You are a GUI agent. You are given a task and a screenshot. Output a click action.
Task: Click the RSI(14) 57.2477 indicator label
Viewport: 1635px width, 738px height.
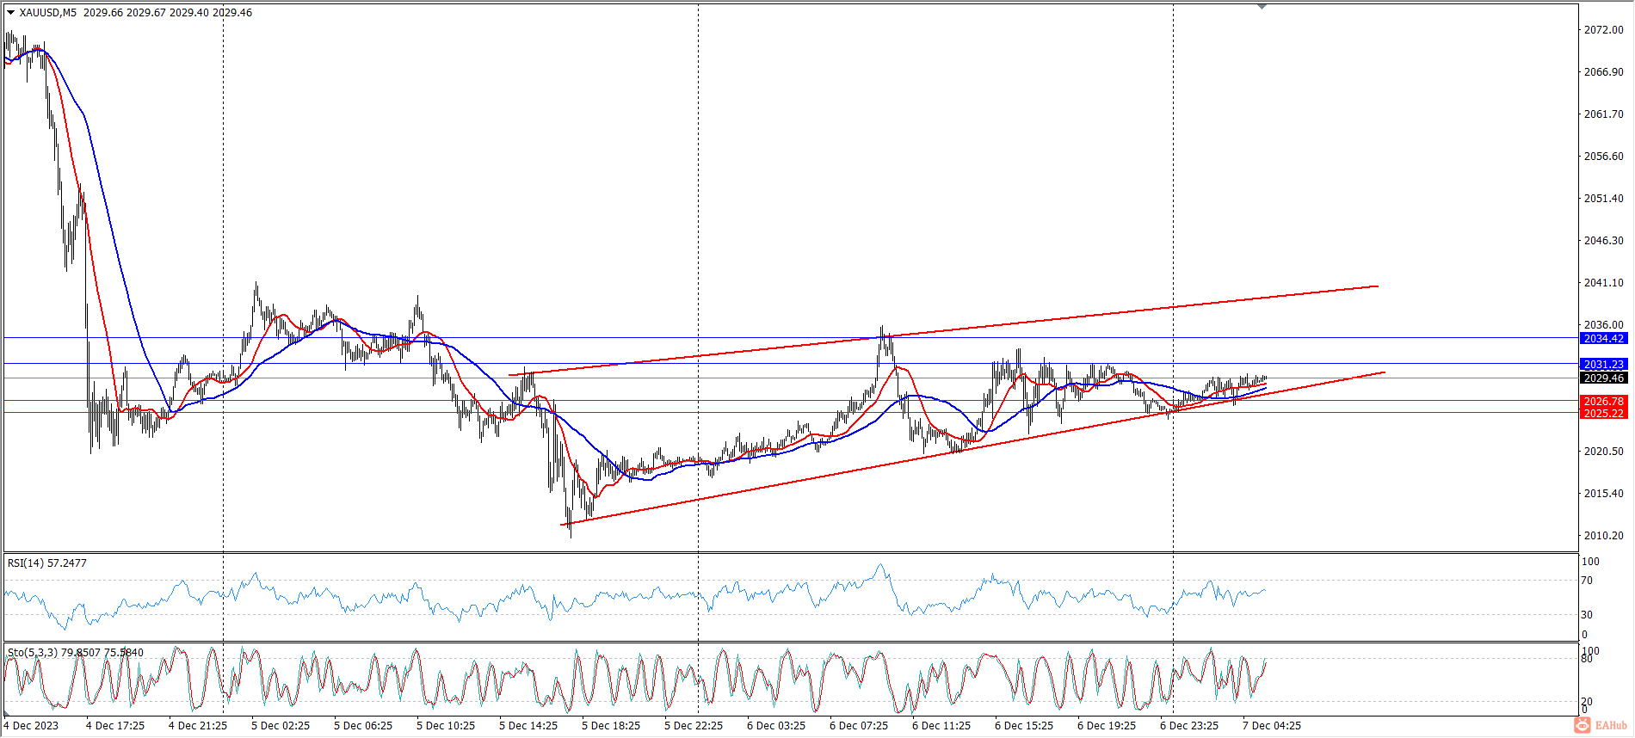tap(47, 563)
